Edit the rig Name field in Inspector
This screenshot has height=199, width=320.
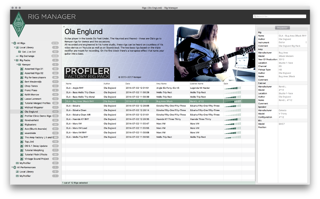293,36
